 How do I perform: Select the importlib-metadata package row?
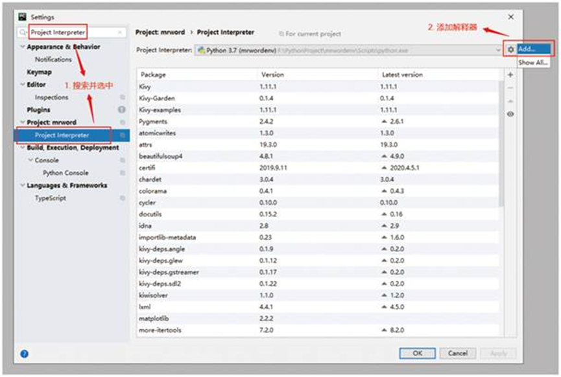click(x=318, y=237)
